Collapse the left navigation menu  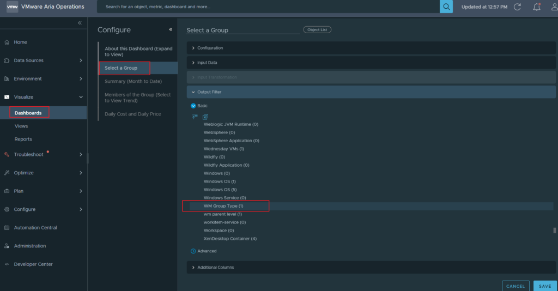80,23
